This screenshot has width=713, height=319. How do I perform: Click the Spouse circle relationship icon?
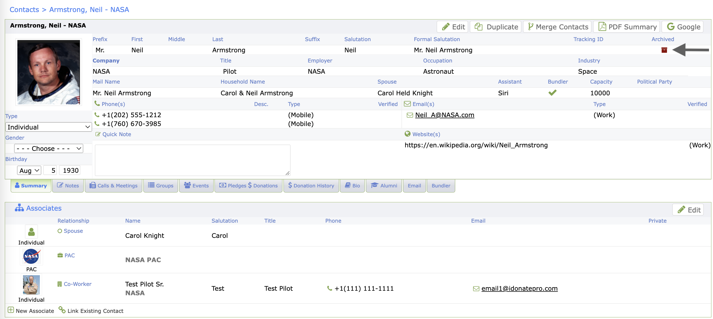pyautogui.click(x=60, y=231)
